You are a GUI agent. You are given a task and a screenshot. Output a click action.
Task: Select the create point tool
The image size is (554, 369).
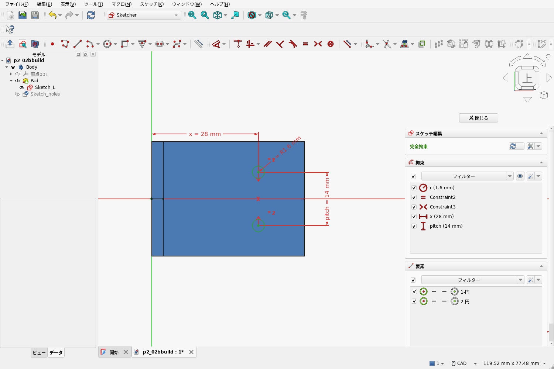click(52, 44)
